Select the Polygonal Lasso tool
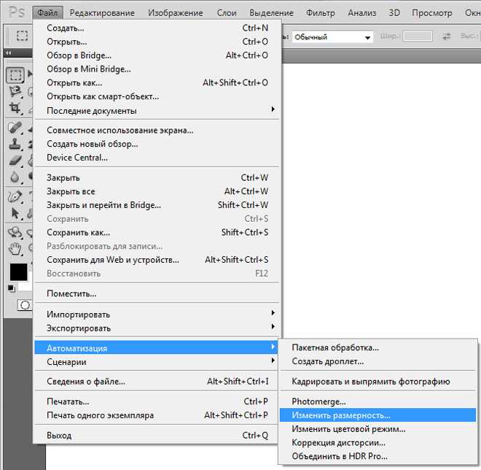This screenshot has height=470, width=481. tap(15, 91)
